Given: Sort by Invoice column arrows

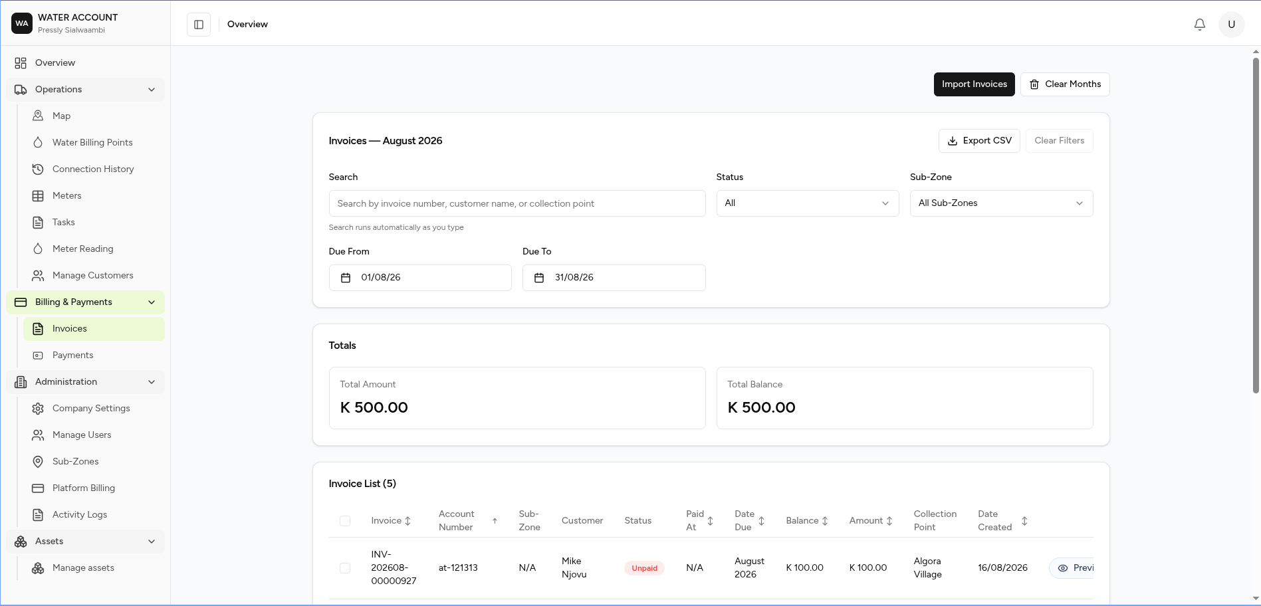Looking at the screenshot, I should (x=408, y=521).
